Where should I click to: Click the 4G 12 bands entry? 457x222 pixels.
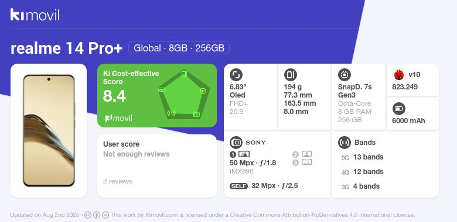pyautogui.click(x=362, y=172)
